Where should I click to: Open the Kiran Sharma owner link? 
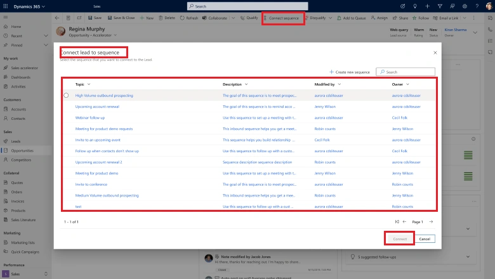[x=456, y=30]
